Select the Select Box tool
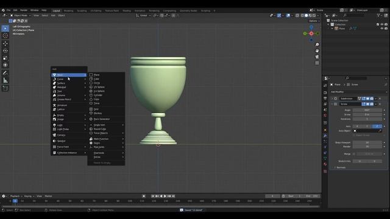Image resolution: width=390 pixels, height=219 pixels. 5,29
